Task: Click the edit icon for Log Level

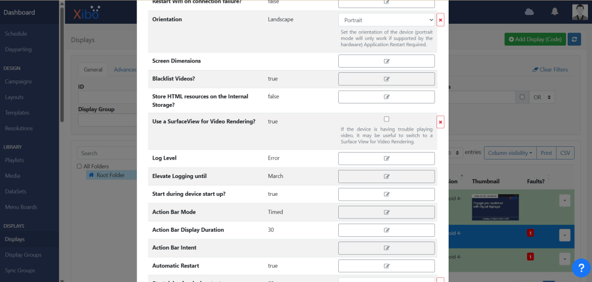Action: pyautogui.click(x=386, y=158)
